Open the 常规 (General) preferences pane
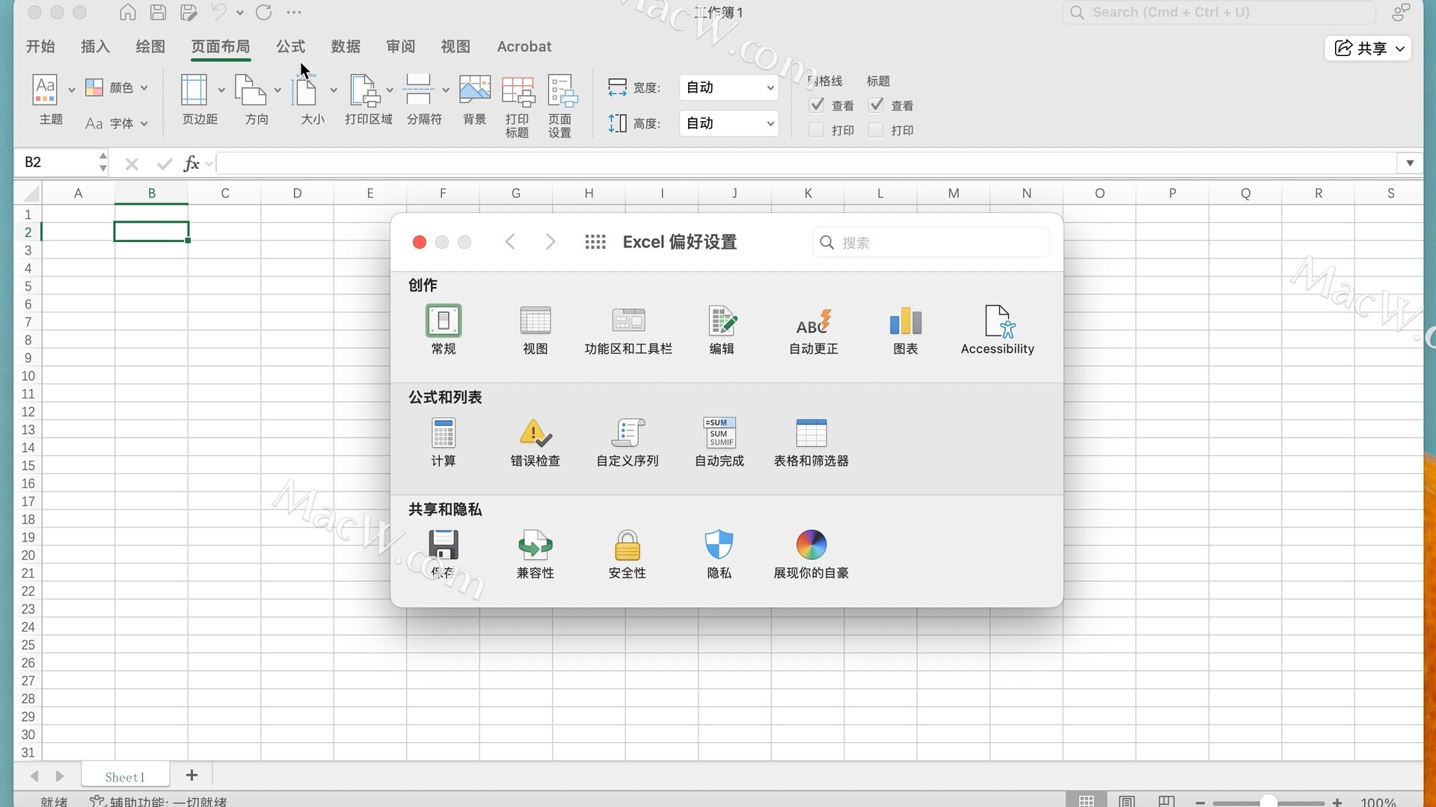 (x=443, y=330)
